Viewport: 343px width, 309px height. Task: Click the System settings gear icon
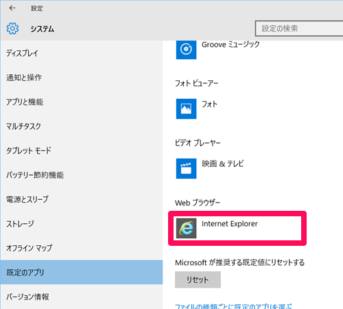(12, 29)
